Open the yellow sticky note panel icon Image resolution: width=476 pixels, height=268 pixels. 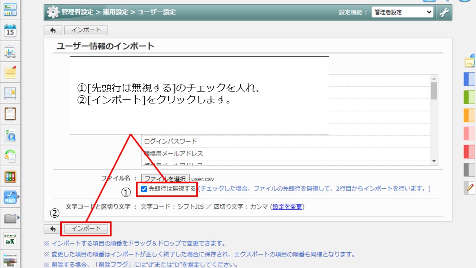470,61
